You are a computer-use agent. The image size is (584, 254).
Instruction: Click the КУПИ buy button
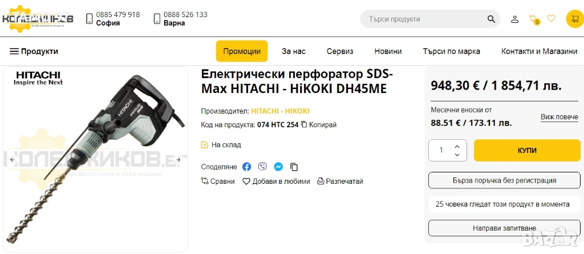[x=527, y=150]
